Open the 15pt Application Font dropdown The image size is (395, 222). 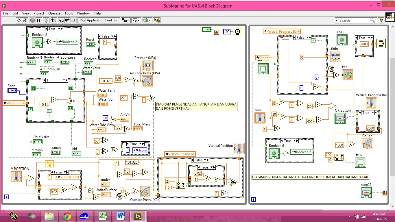[99, 20]
